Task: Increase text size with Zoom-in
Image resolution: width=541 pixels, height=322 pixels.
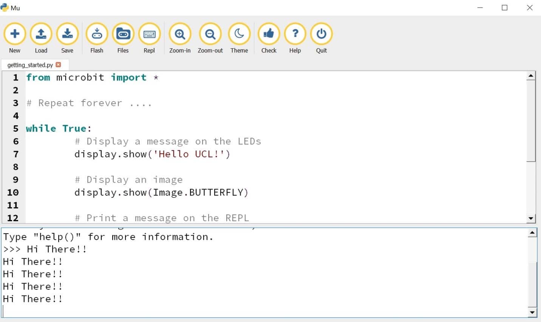Action: (x=180, y=38)
